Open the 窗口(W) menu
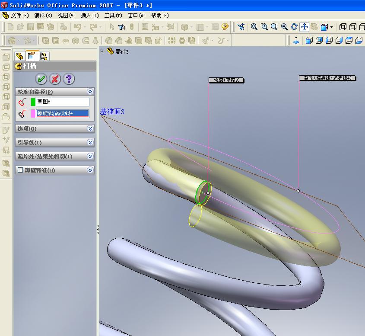 click(136, 16)
